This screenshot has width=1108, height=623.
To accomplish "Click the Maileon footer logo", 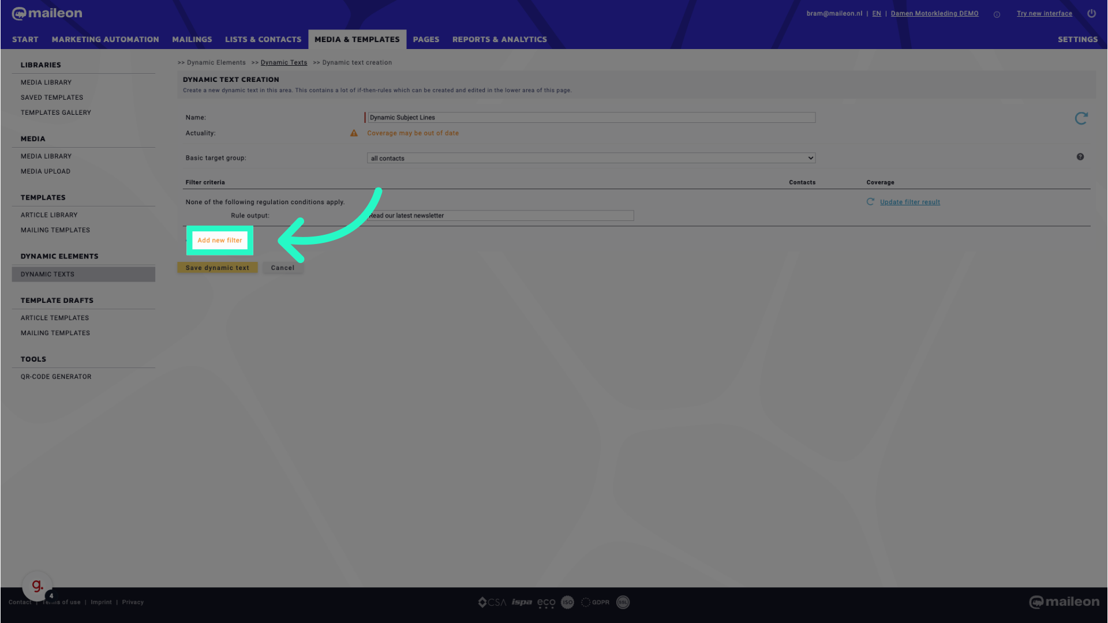I will [x=1065, y=602].
